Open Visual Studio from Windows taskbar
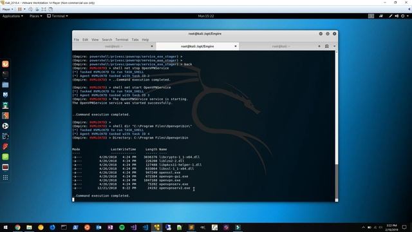This screenshot has width=412, height=232. click(133, 227)
